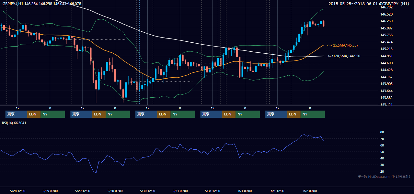
Task: Select the 5/30 12:00 time label
Action: 147,191
